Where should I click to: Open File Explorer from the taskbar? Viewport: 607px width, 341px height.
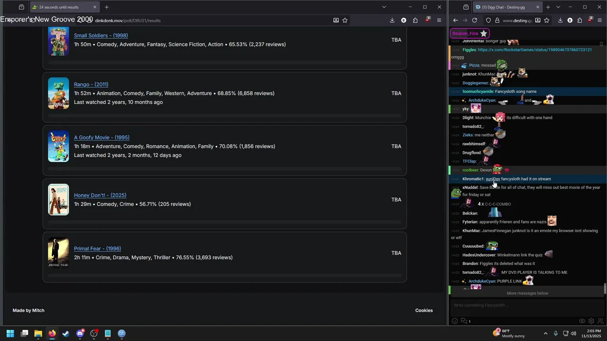[38, 333]
